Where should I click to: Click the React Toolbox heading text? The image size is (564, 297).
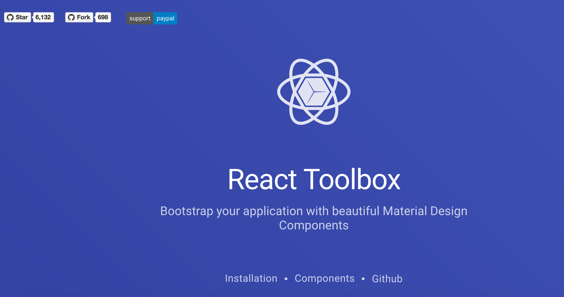point(314,179)
